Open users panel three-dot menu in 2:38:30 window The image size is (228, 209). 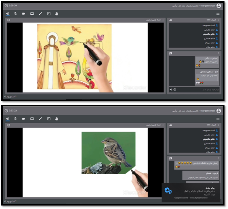[219, 20]
